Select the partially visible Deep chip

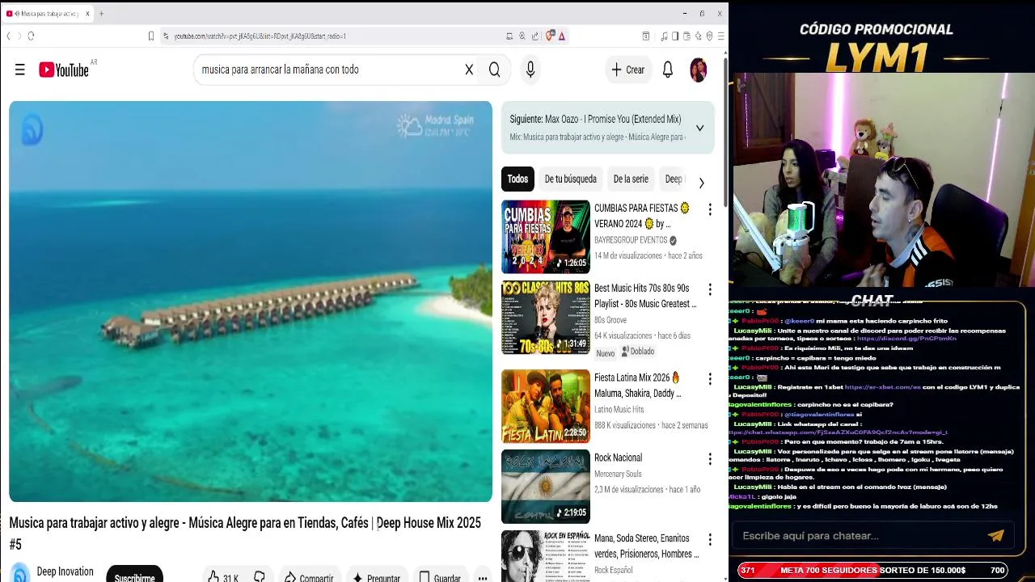pos(674,179)
